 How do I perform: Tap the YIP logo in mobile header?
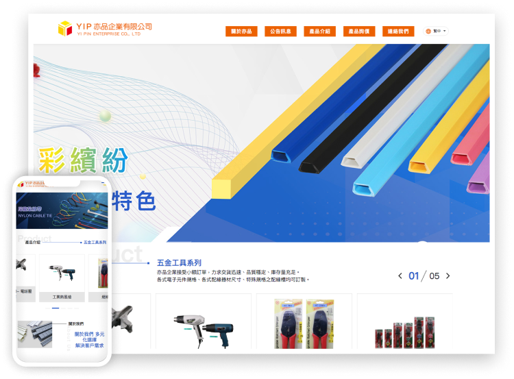[x=32, y=184]
